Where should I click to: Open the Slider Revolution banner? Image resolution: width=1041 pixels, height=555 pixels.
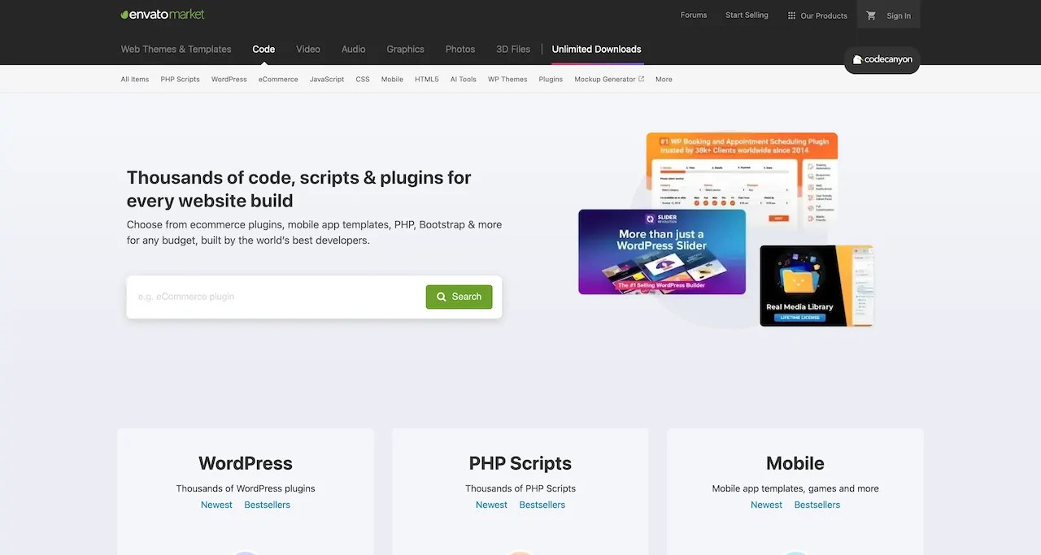(662, 252)
